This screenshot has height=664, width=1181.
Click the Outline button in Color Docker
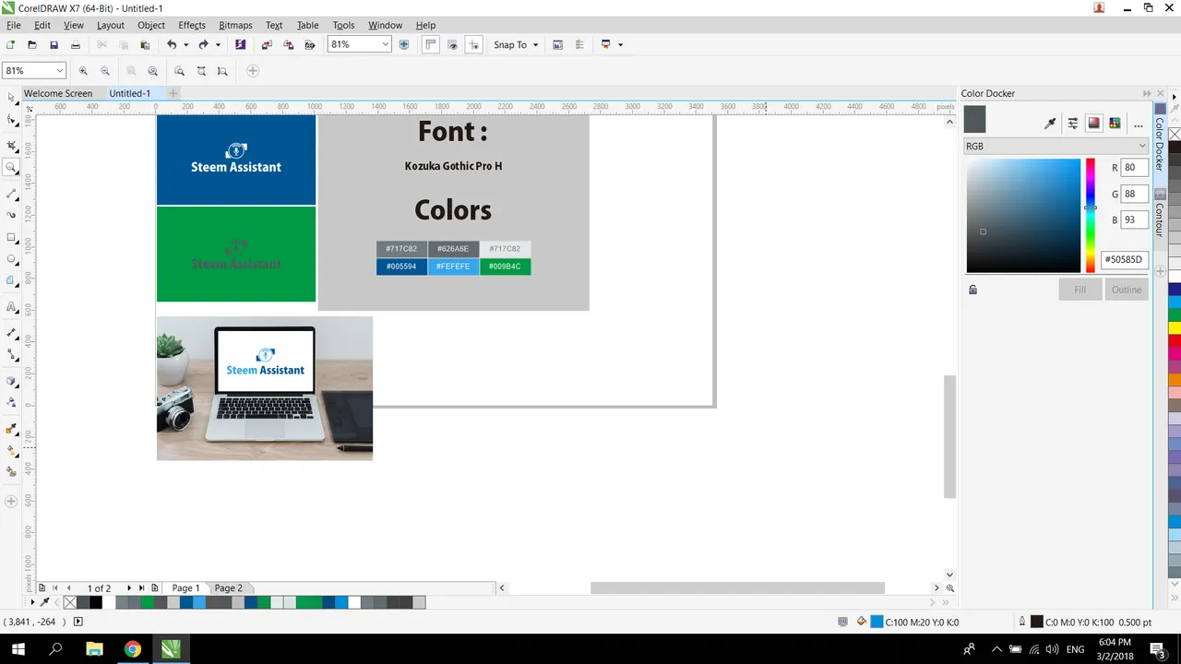click(1127, 290)
